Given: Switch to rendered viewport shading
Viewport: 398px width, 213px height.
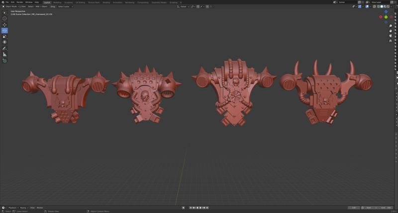Looking at the screenshot, I should click(x=388, y=6).
